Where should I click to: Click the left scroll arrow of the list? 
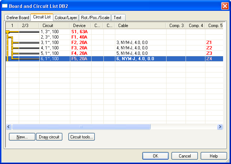[x=9, y=127]
